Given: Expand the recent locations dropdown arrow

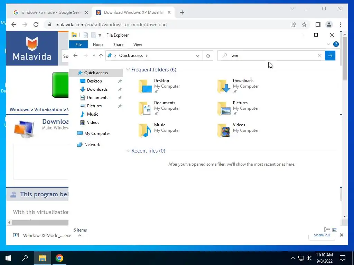Looking at the screenshot, I should 94,56.
